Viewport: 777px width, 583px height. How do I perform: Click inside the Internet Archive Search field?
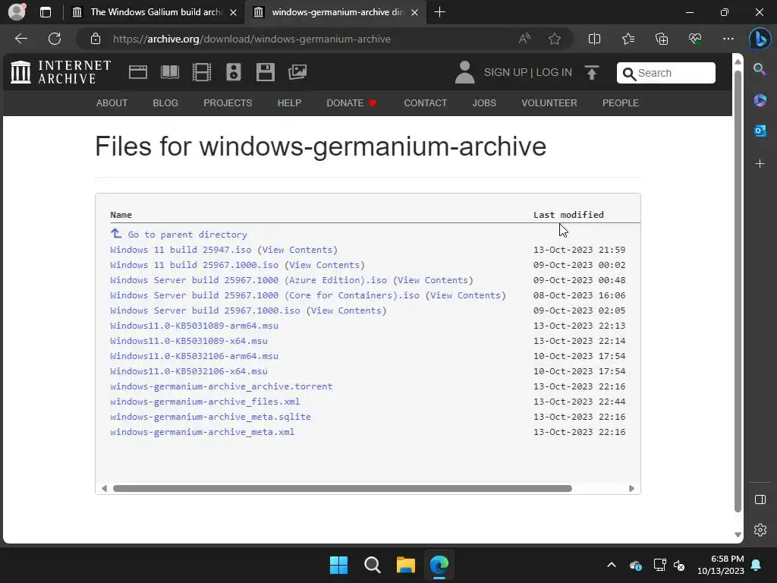666,73
